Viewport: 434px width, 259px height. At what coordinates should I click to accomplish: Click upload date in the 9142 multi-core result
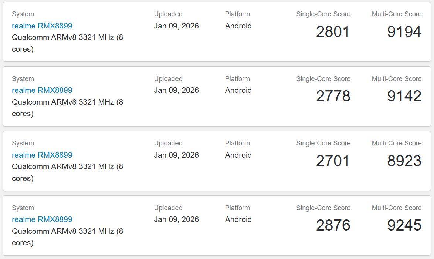[x=176, y=90]
